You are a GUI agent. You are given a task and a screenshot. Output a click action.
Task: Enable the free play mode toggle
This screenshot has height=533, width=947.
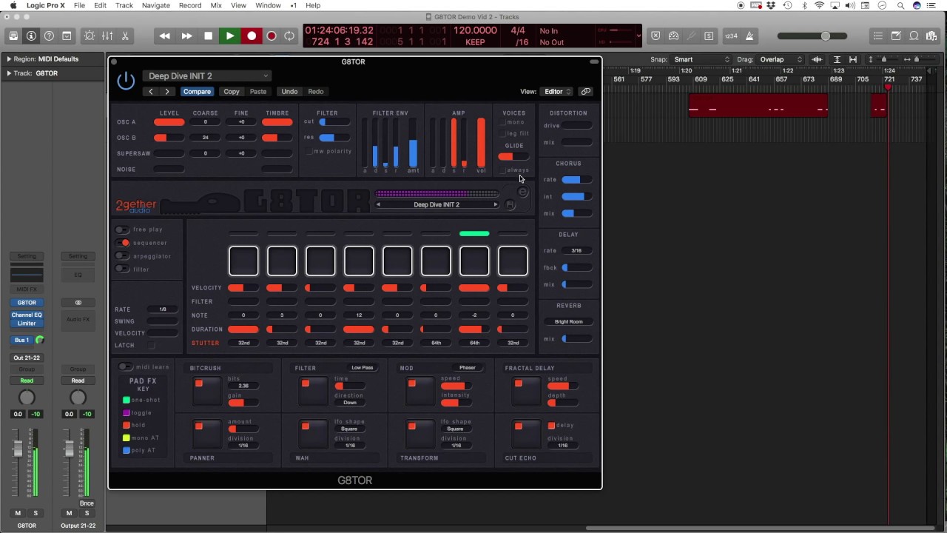tap(122, 229)
